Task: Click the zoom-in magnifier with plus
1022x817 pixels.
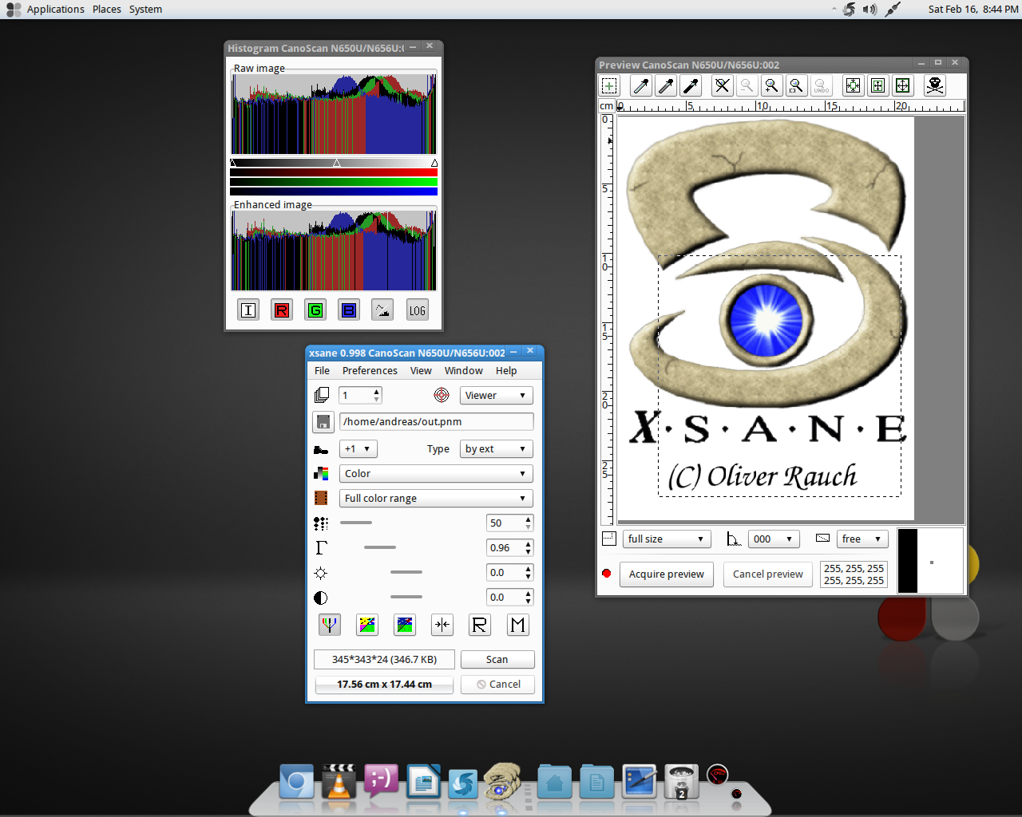Action: coord(771,85)
